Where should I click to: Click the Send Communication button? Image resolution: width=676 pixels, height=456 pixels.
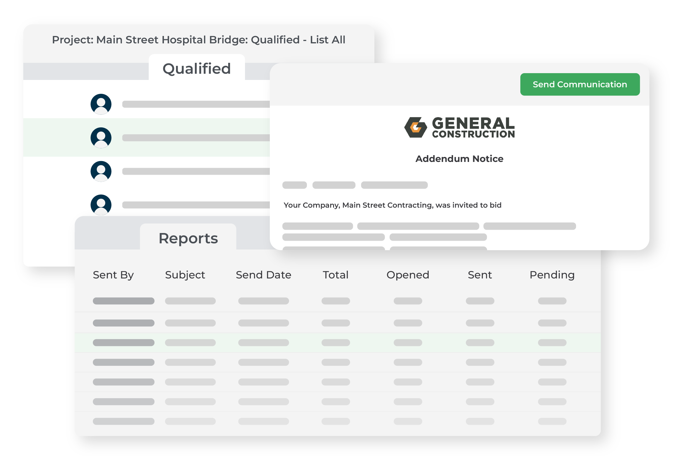point(580,84)
